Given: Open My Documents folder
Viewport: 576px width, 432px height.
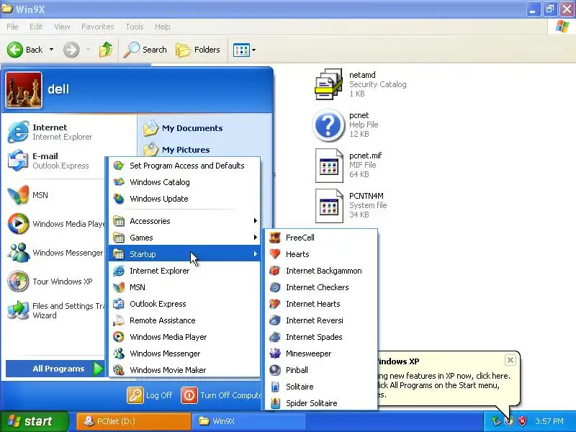Looking at the screenshot, I should 183,128.
